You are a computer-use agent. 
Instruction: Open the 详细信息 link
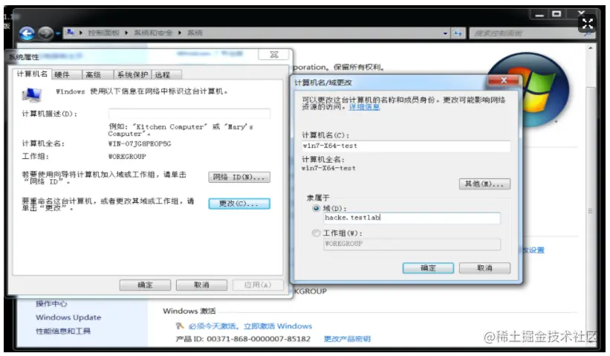click(364, 107)
